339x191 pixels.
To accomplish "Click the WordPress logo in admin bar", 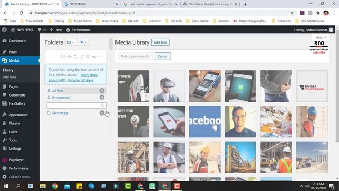I will [4, 30].
